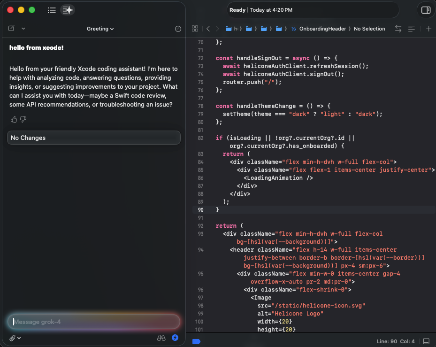Open the coding assistant sparkle icon
The height and width of the screenshot is (347, 436).
[68, 9]
